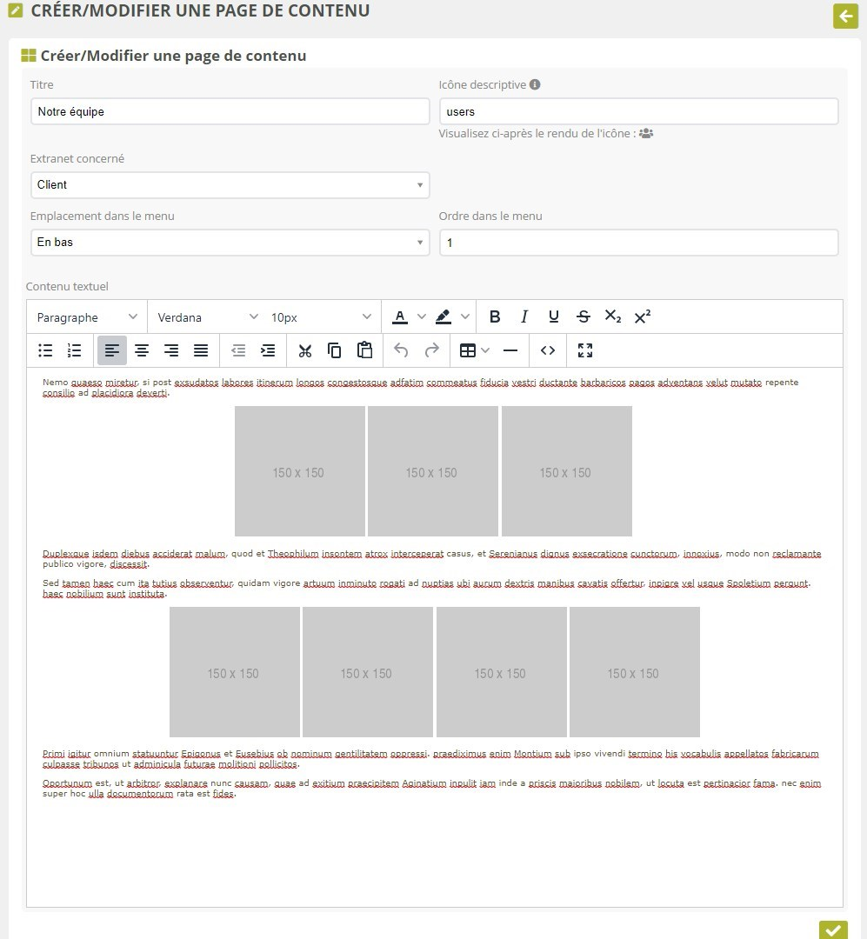
Task: Toggle bold formatting in the editor
Action: click(x=495, y=317)
